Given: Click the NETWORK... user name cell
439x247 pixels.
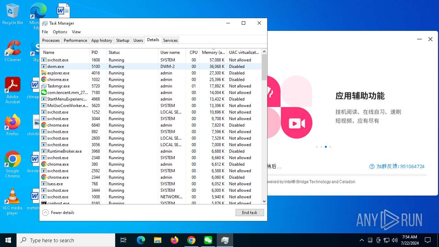Looking at the screenshot, I should [x=171, y=197].
